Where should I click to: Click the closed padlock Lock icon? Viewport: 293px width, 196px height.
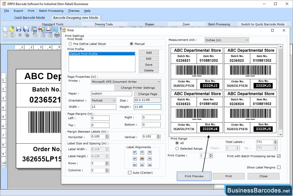[x=43, y=35]
